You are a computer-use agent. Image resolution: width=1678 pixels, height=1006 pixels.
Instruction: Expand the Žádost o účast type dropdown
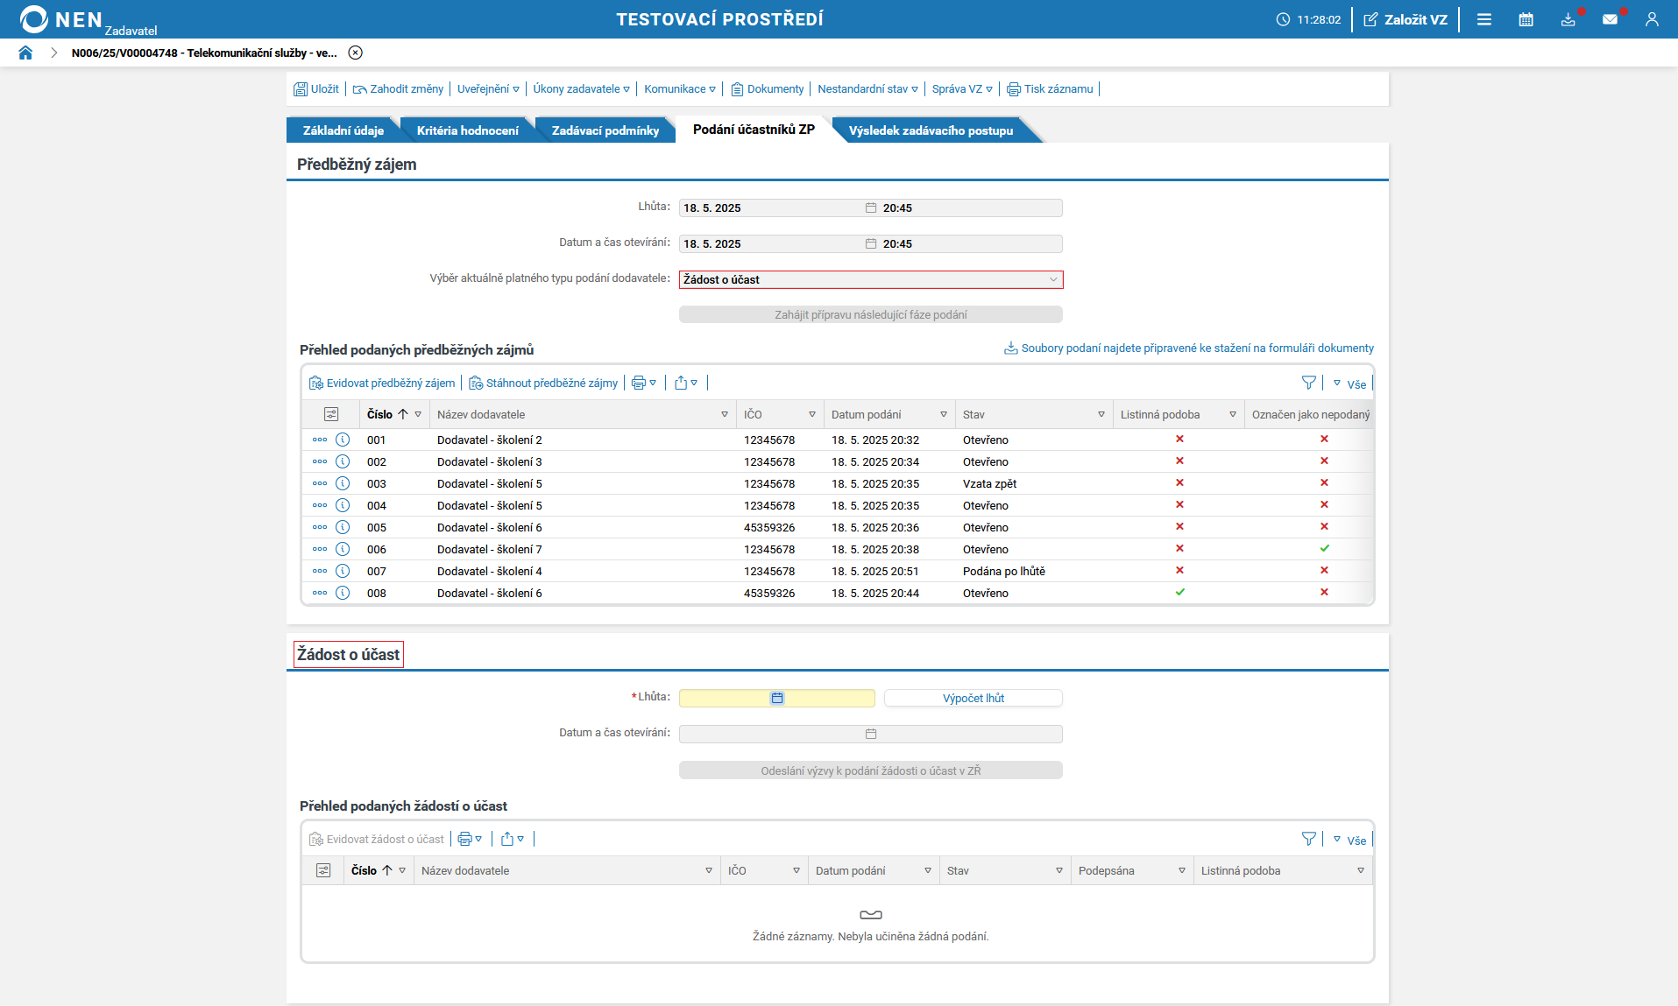pyautogui.click(x=871, y=279)
